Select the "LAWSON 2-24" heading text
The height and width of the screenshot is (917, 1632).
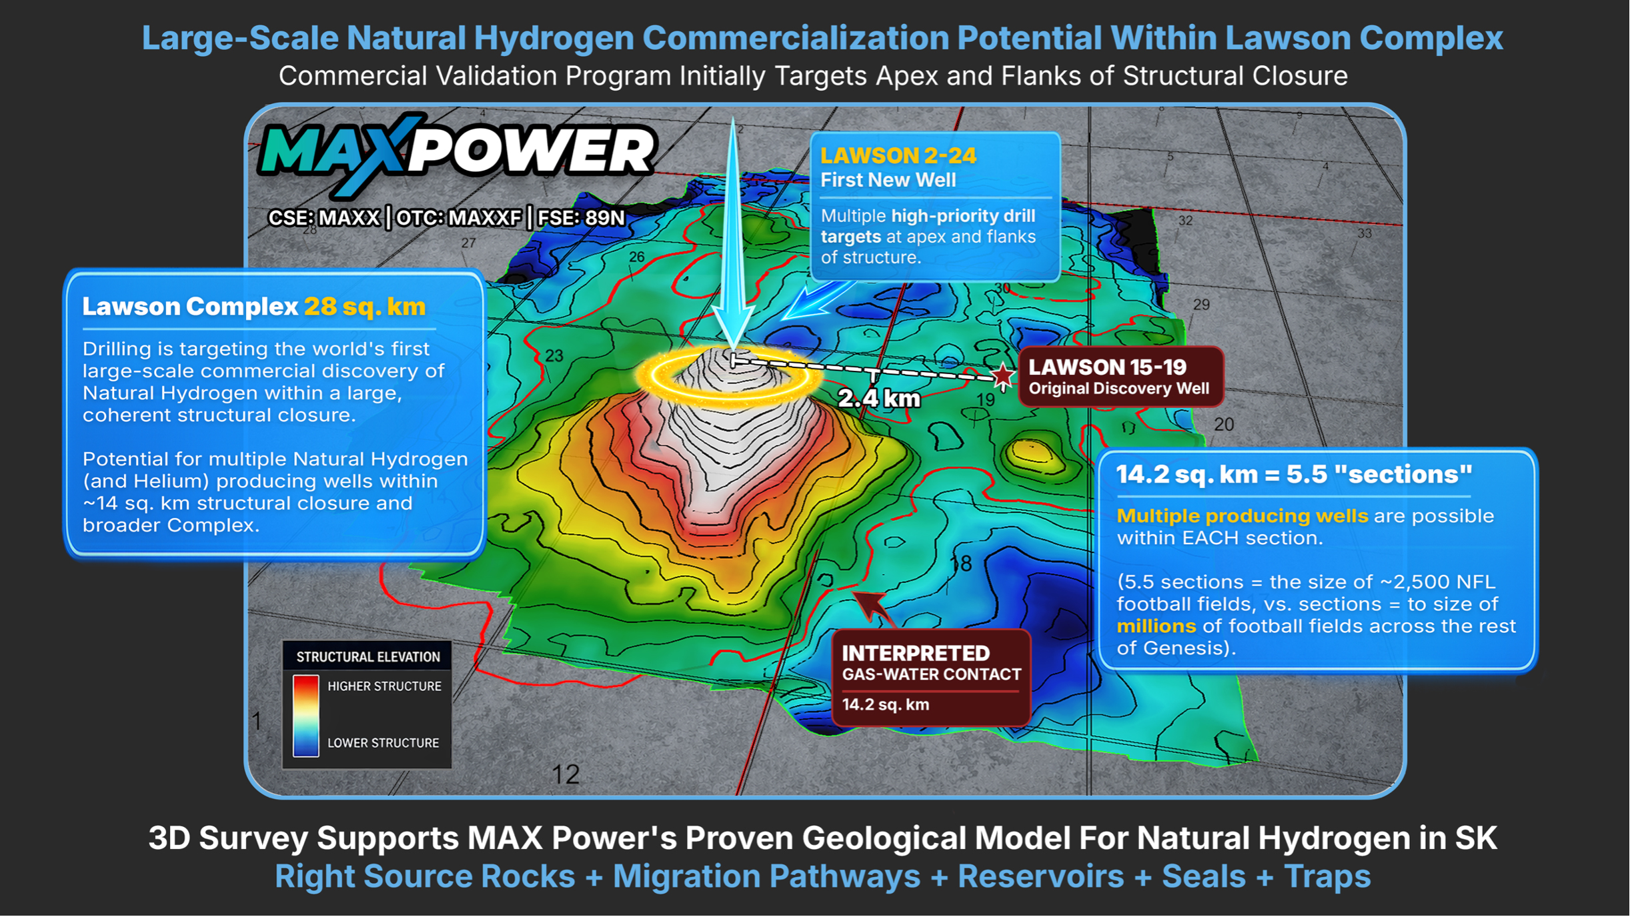pyautogui.click(x=900, y=156)
